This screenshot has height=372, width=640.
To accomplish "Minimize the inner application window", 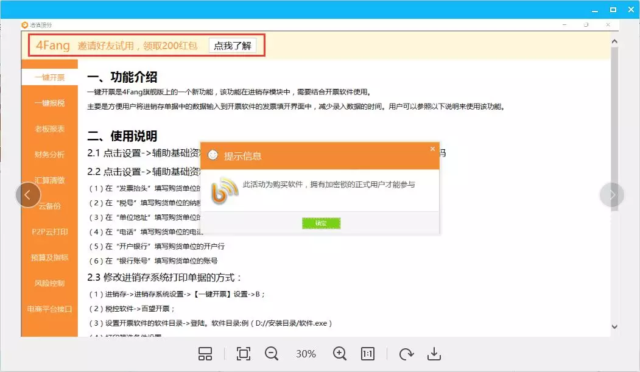I will click(x=564, y=25).
